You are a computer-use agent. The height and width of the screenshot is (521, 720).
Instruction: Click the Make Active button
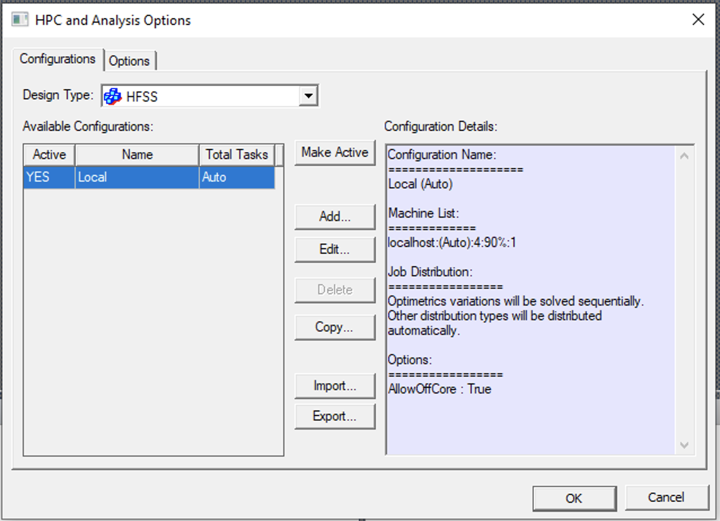pos(335,152)
